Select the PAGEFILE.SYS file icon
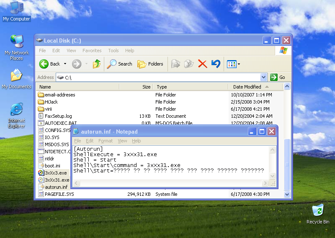The image size is (335, 238). [x=41, y=194]
